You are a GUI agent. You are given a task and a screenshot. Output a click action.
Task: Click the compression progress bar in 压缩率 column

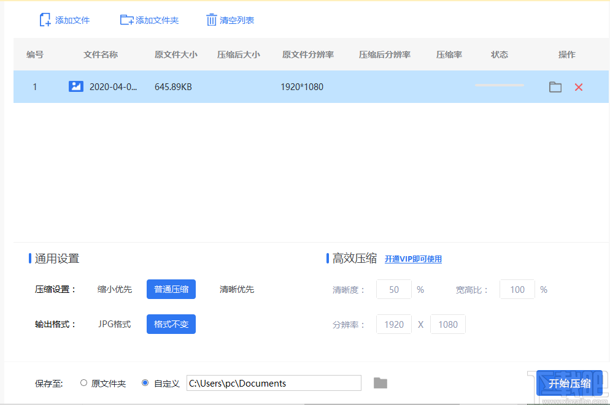(498, 86)
